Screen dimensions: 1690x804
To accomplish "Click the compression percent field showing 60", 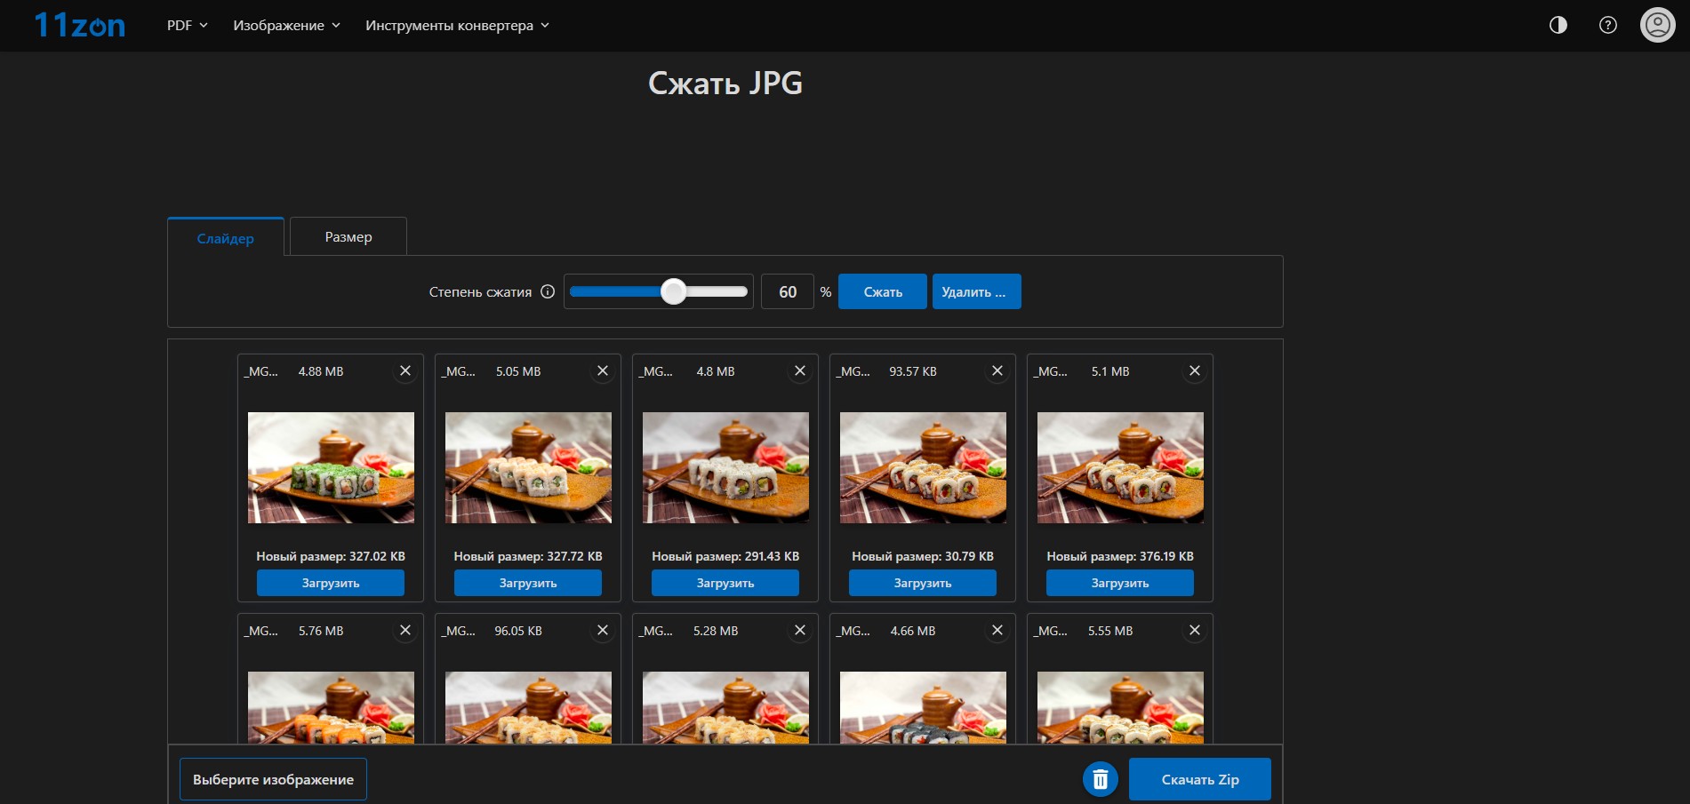I will 788,291.
